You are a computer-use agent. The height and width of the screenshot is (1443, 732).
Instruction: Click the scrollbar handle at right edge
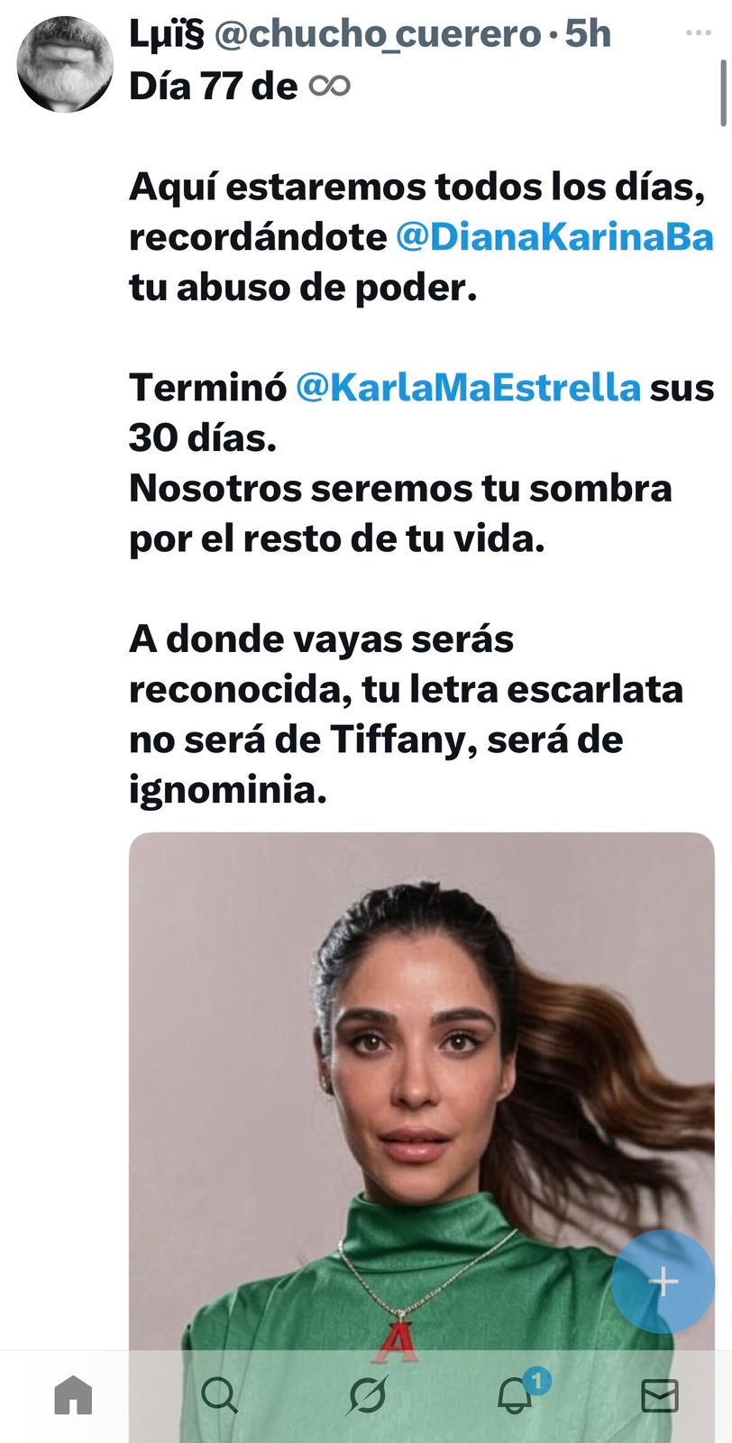pos(723,93)
